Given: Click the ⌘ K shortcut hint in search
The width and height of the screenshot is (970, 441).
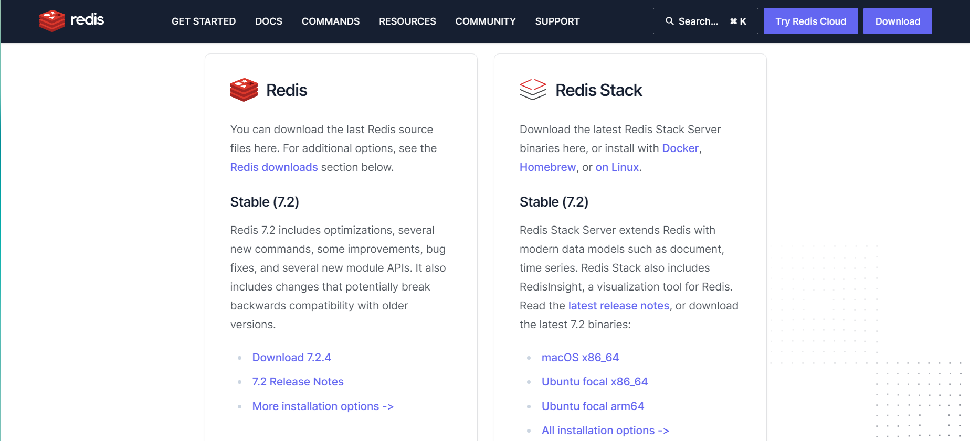Looking at the screenshot, I should [738, 21].
